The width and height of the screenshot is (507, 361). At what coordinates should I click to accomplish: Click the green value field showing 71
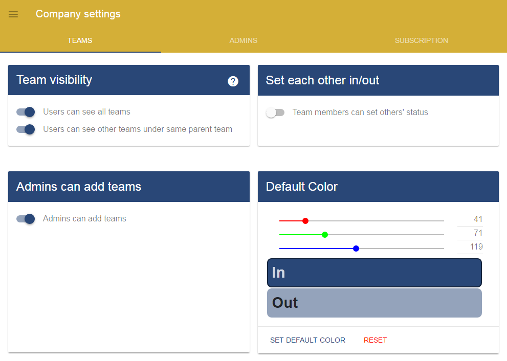(x=470, y=233)
